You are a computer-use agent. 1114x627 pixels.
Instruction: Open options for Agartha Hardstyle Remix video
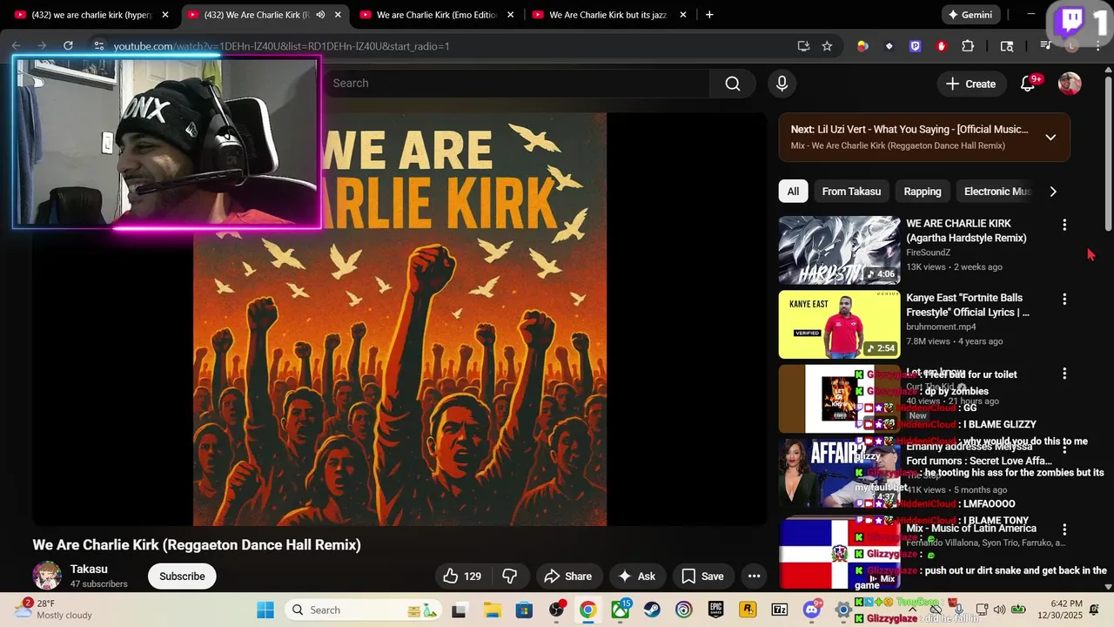pos(1064,226)
